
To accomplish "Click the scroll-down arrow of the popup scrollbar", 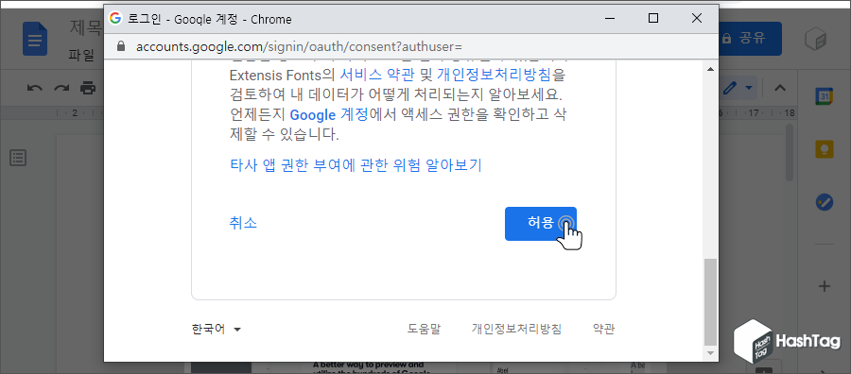I will pos(709,353).
